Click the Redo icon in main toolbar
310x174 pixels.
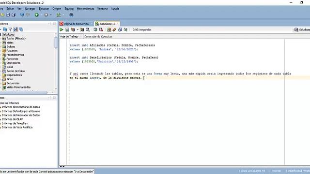[28, 15]
